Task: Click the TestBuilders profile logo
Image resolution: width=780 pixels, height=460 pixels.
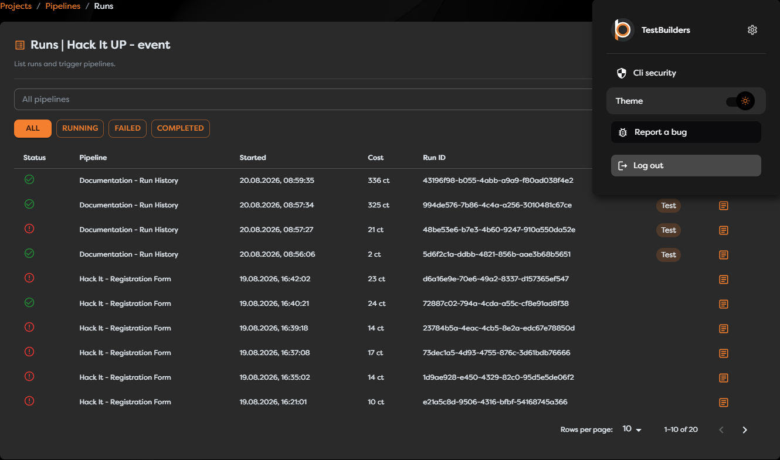Action: pyautogui.click(x=622, y=30)
